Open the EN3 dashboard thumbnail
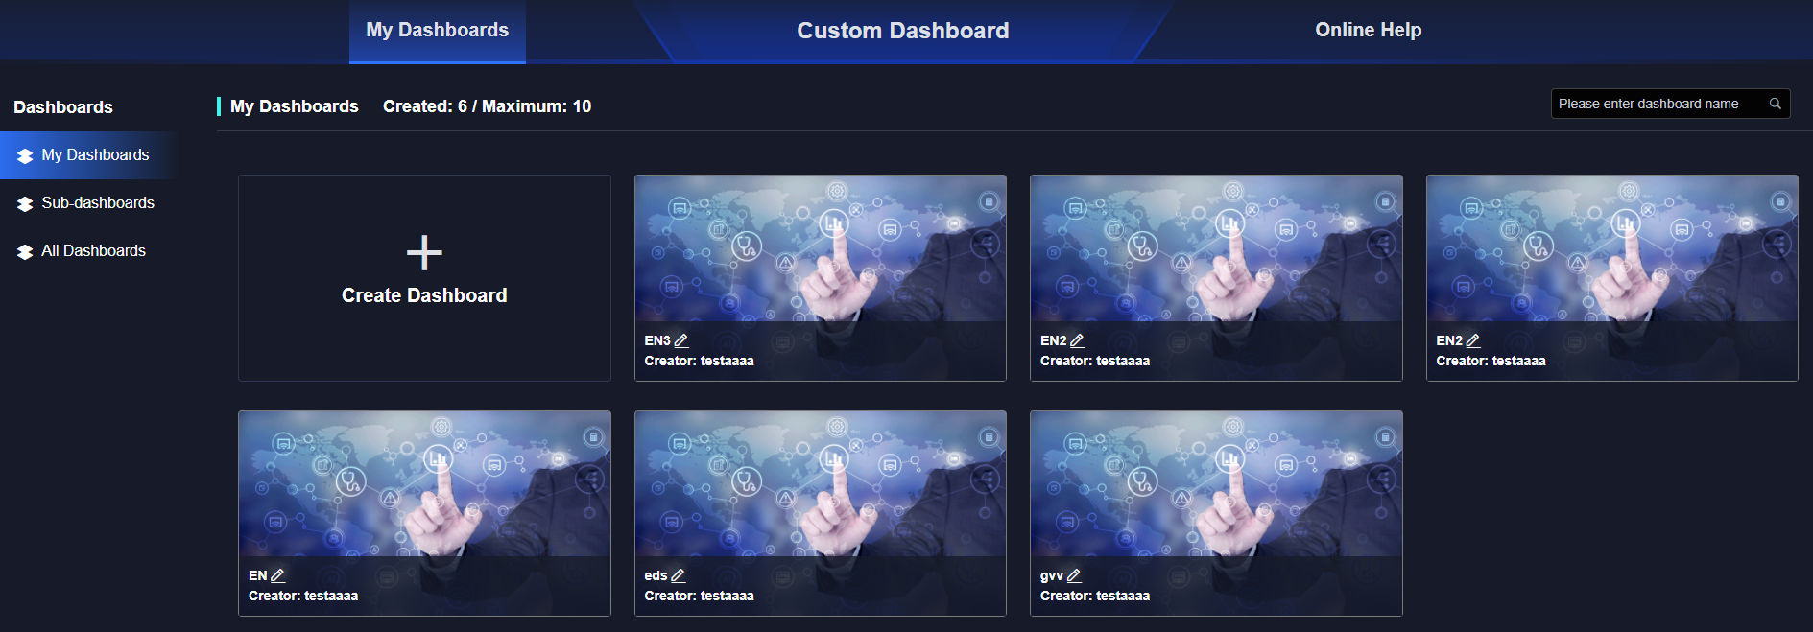Viewport: 1813px width, 632px height. click(821, 248)
